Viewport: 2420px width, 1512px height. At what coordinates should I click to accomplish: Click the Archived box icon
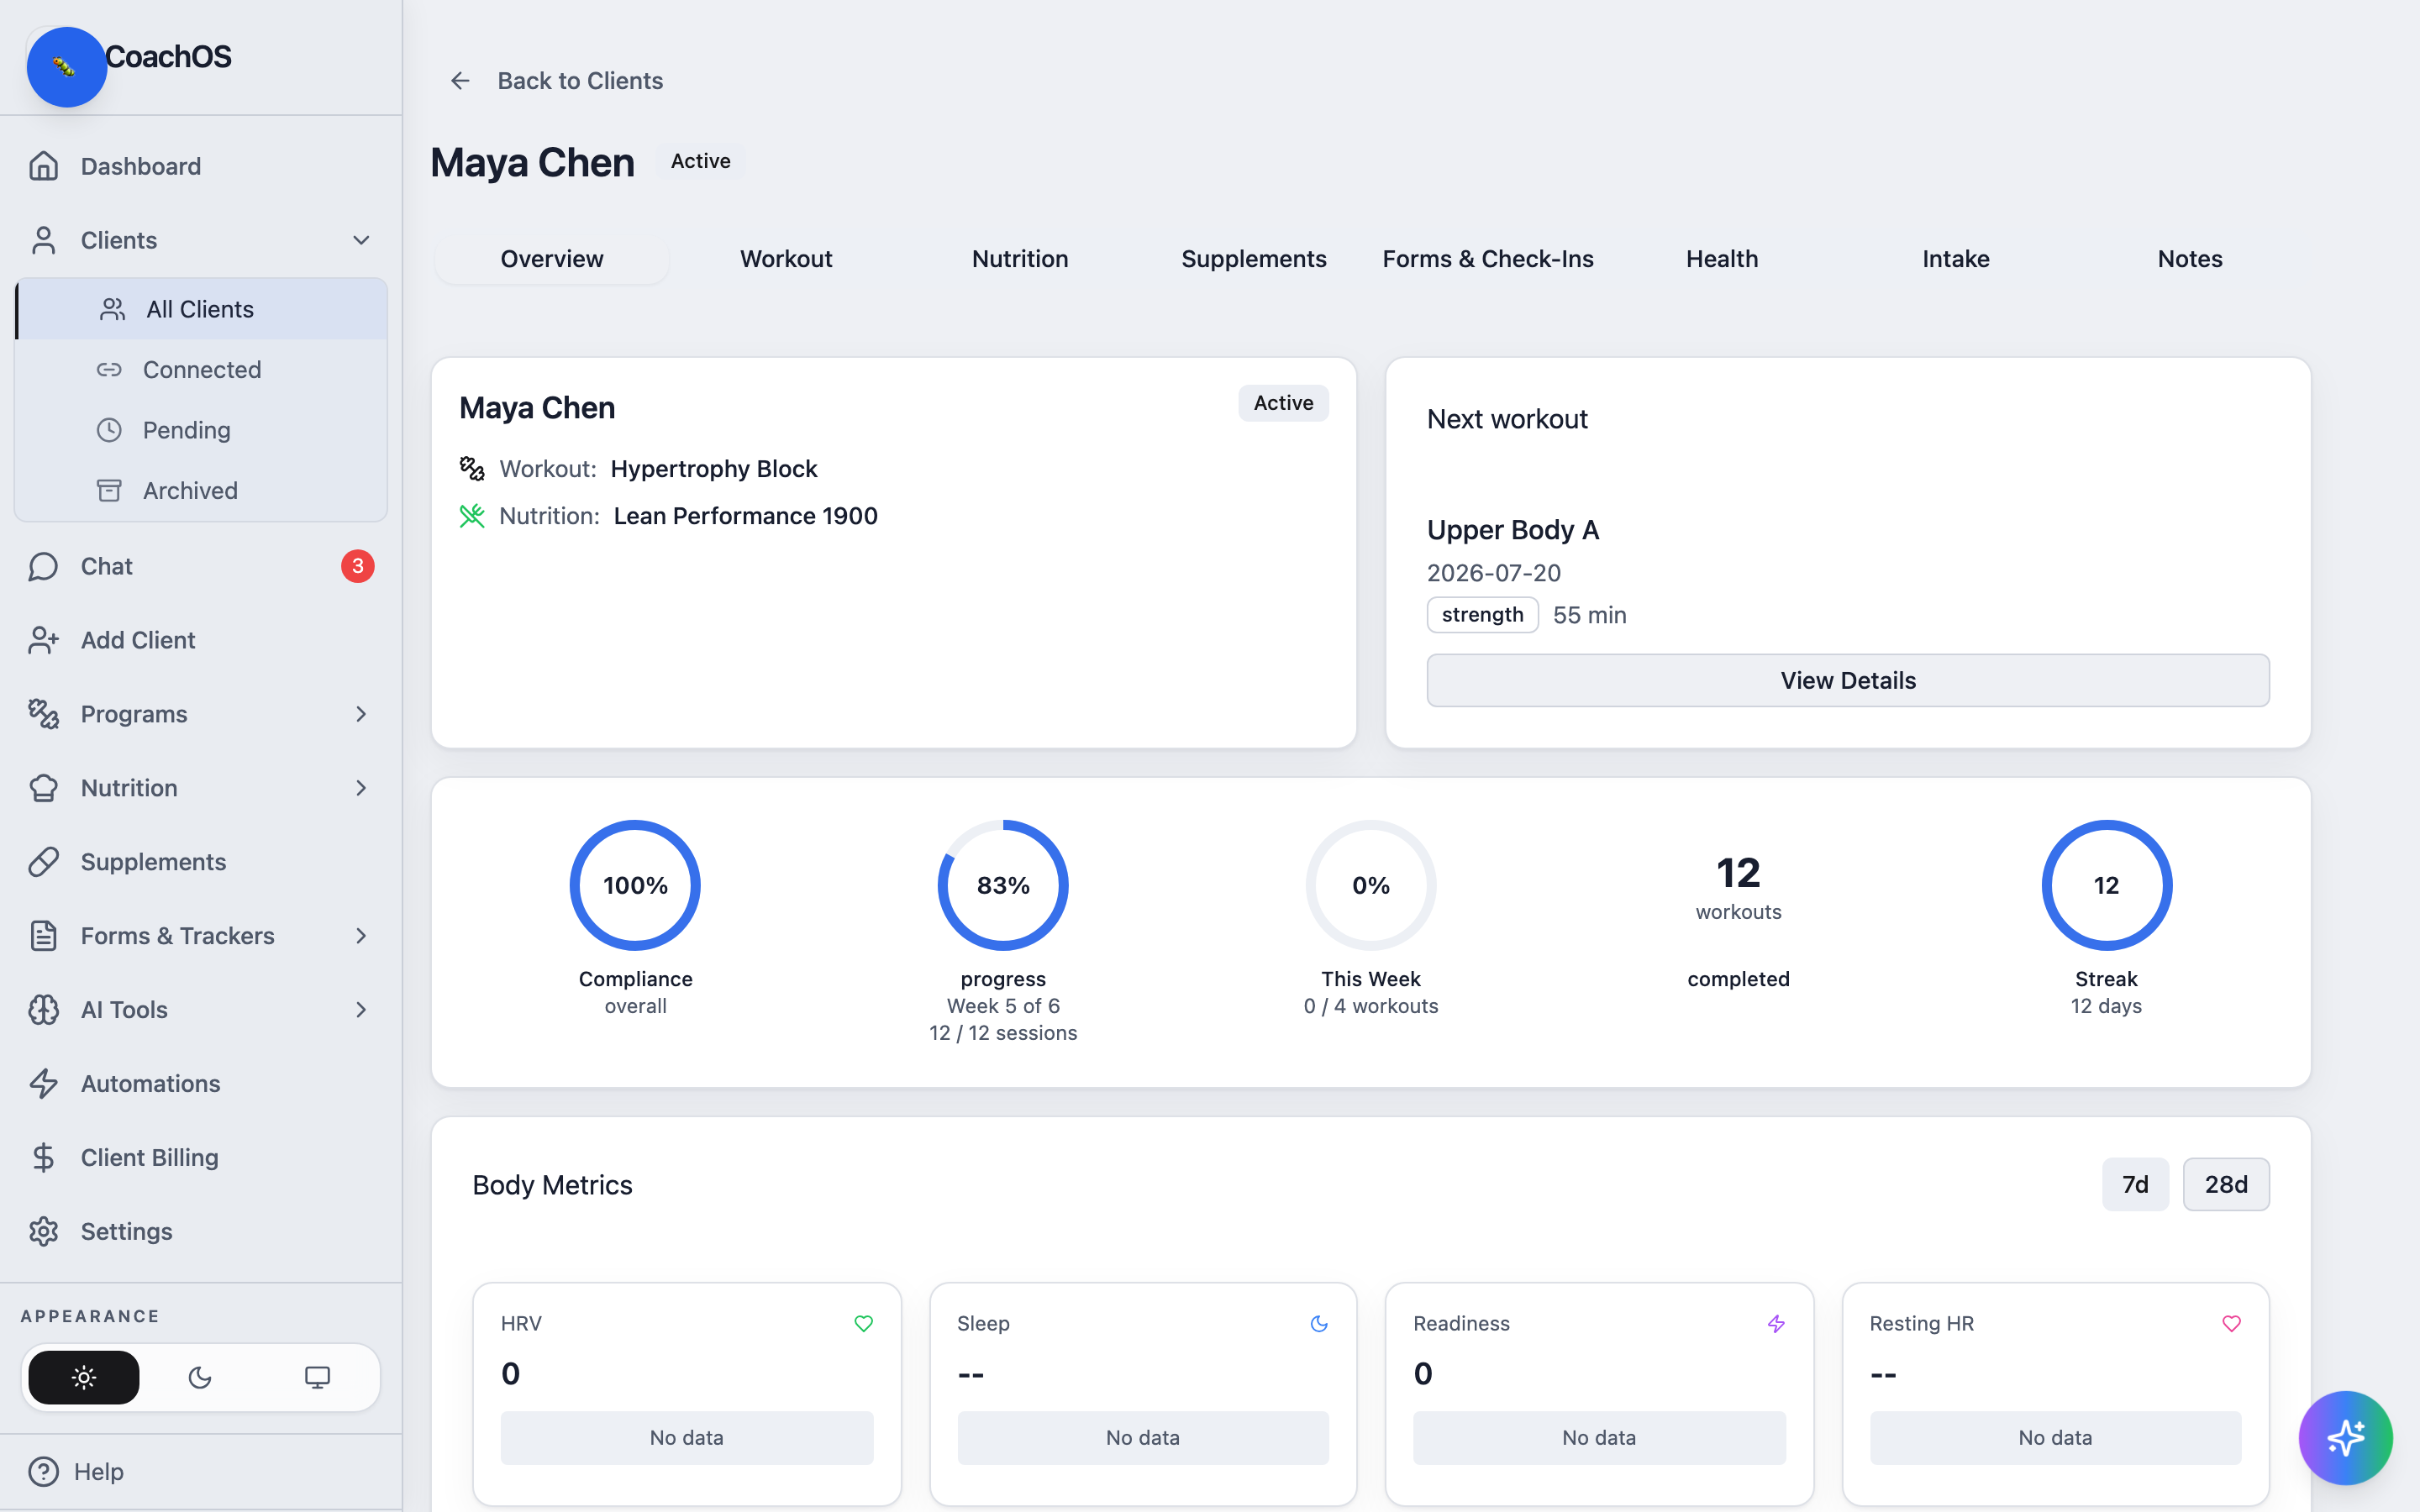[109, 491]
